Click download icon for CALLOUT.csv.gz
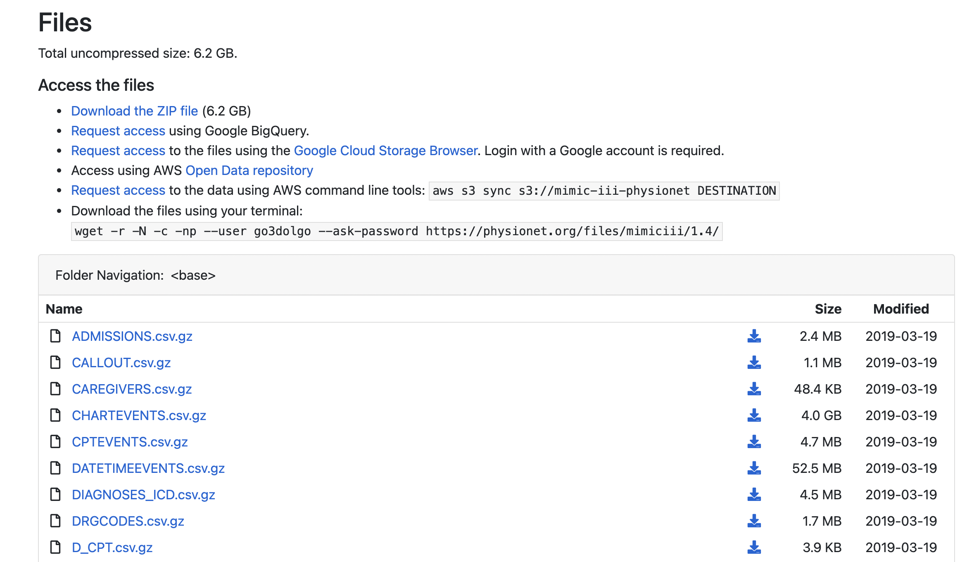This screenshot has height=562, width=974. point(754,363)
